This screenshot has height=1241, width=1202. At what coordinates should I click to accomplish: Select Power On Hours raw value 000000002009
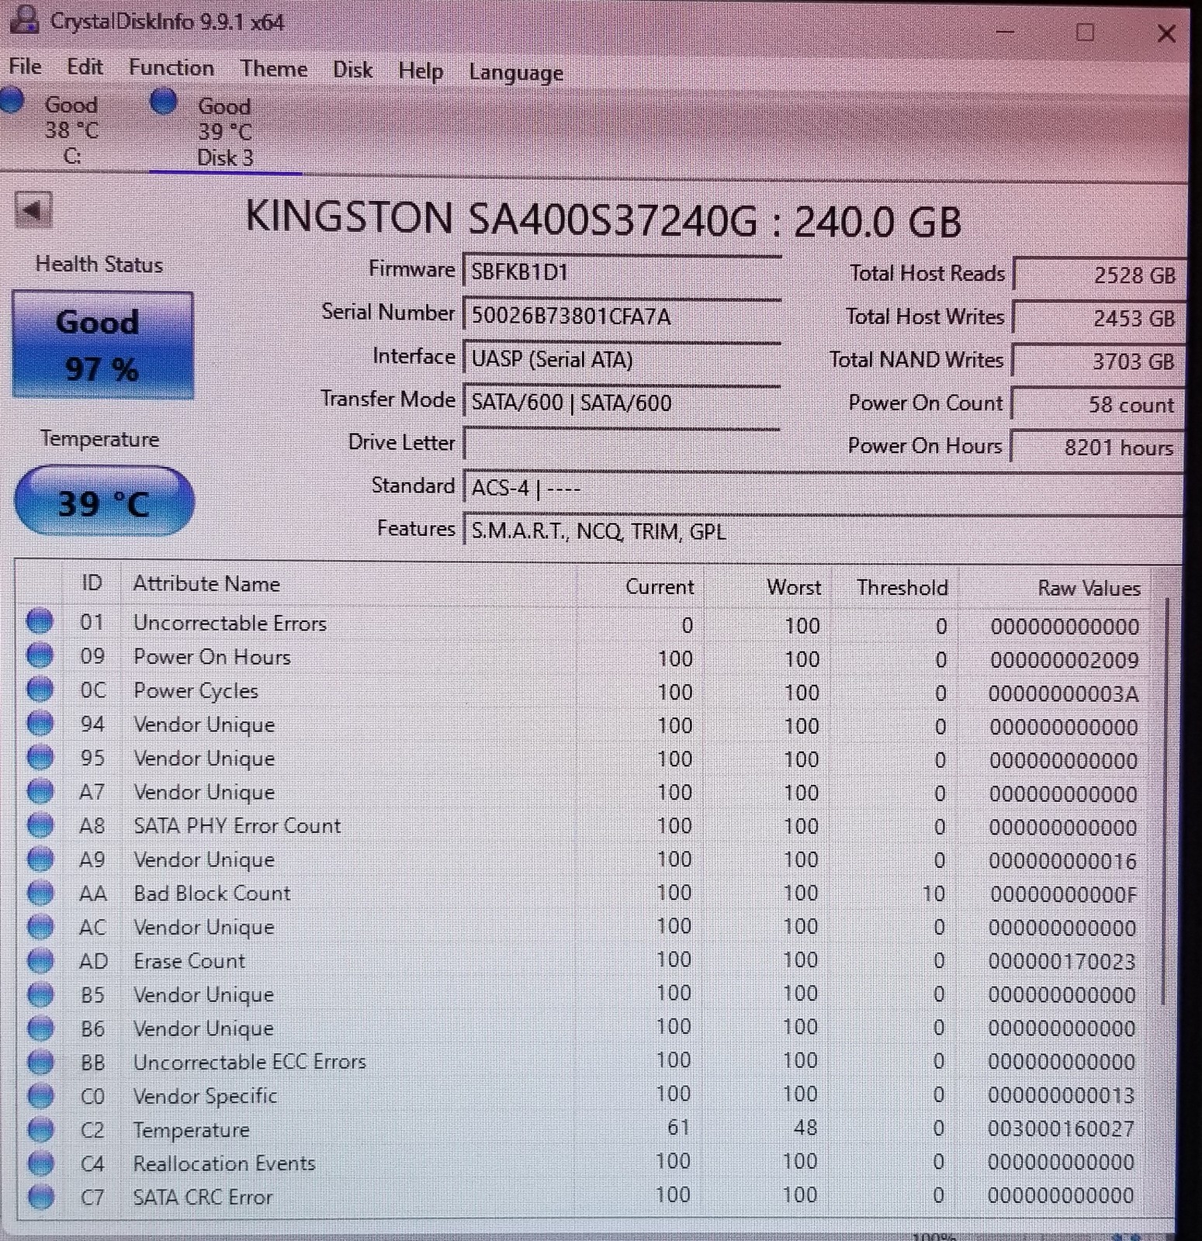click(x=1065, y=660)
